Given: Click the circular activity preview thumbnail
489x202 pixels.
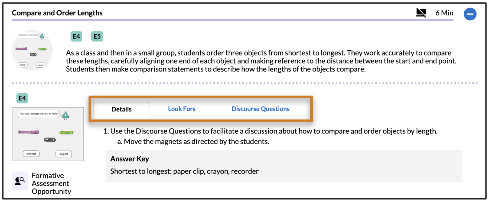Looking at the screenshot, I should [32, 50].
